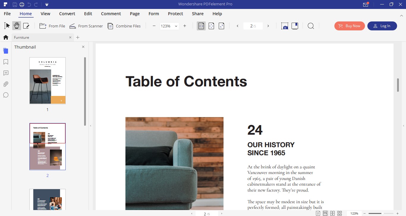
Task: Open the 123% zoom level dropdown
Action: [x=169, y=26]
